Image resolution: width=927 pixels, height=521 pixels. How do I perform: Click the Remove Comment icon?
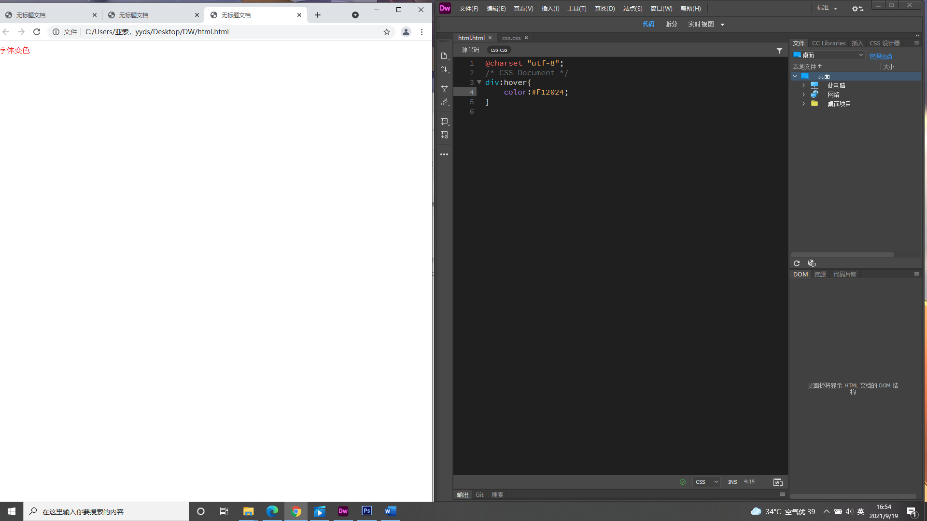444,135
